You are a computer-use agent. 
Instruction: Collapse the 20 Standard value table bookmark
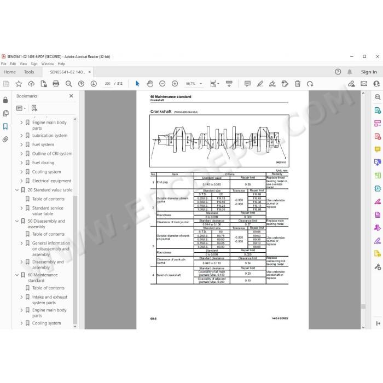tap(17, 190)
